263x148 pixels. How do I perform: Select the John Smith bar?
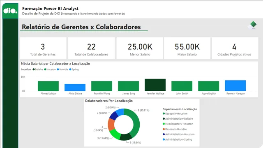point(182,86)
